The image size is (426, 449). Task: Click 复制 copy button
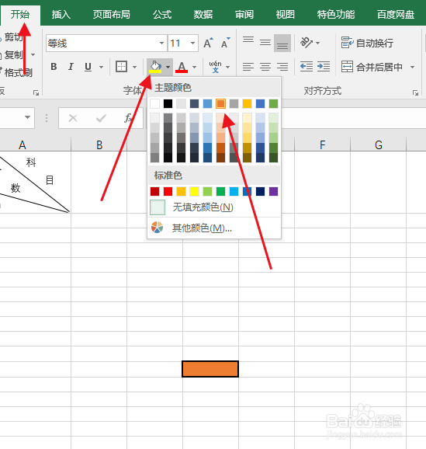tap(13, 54)
